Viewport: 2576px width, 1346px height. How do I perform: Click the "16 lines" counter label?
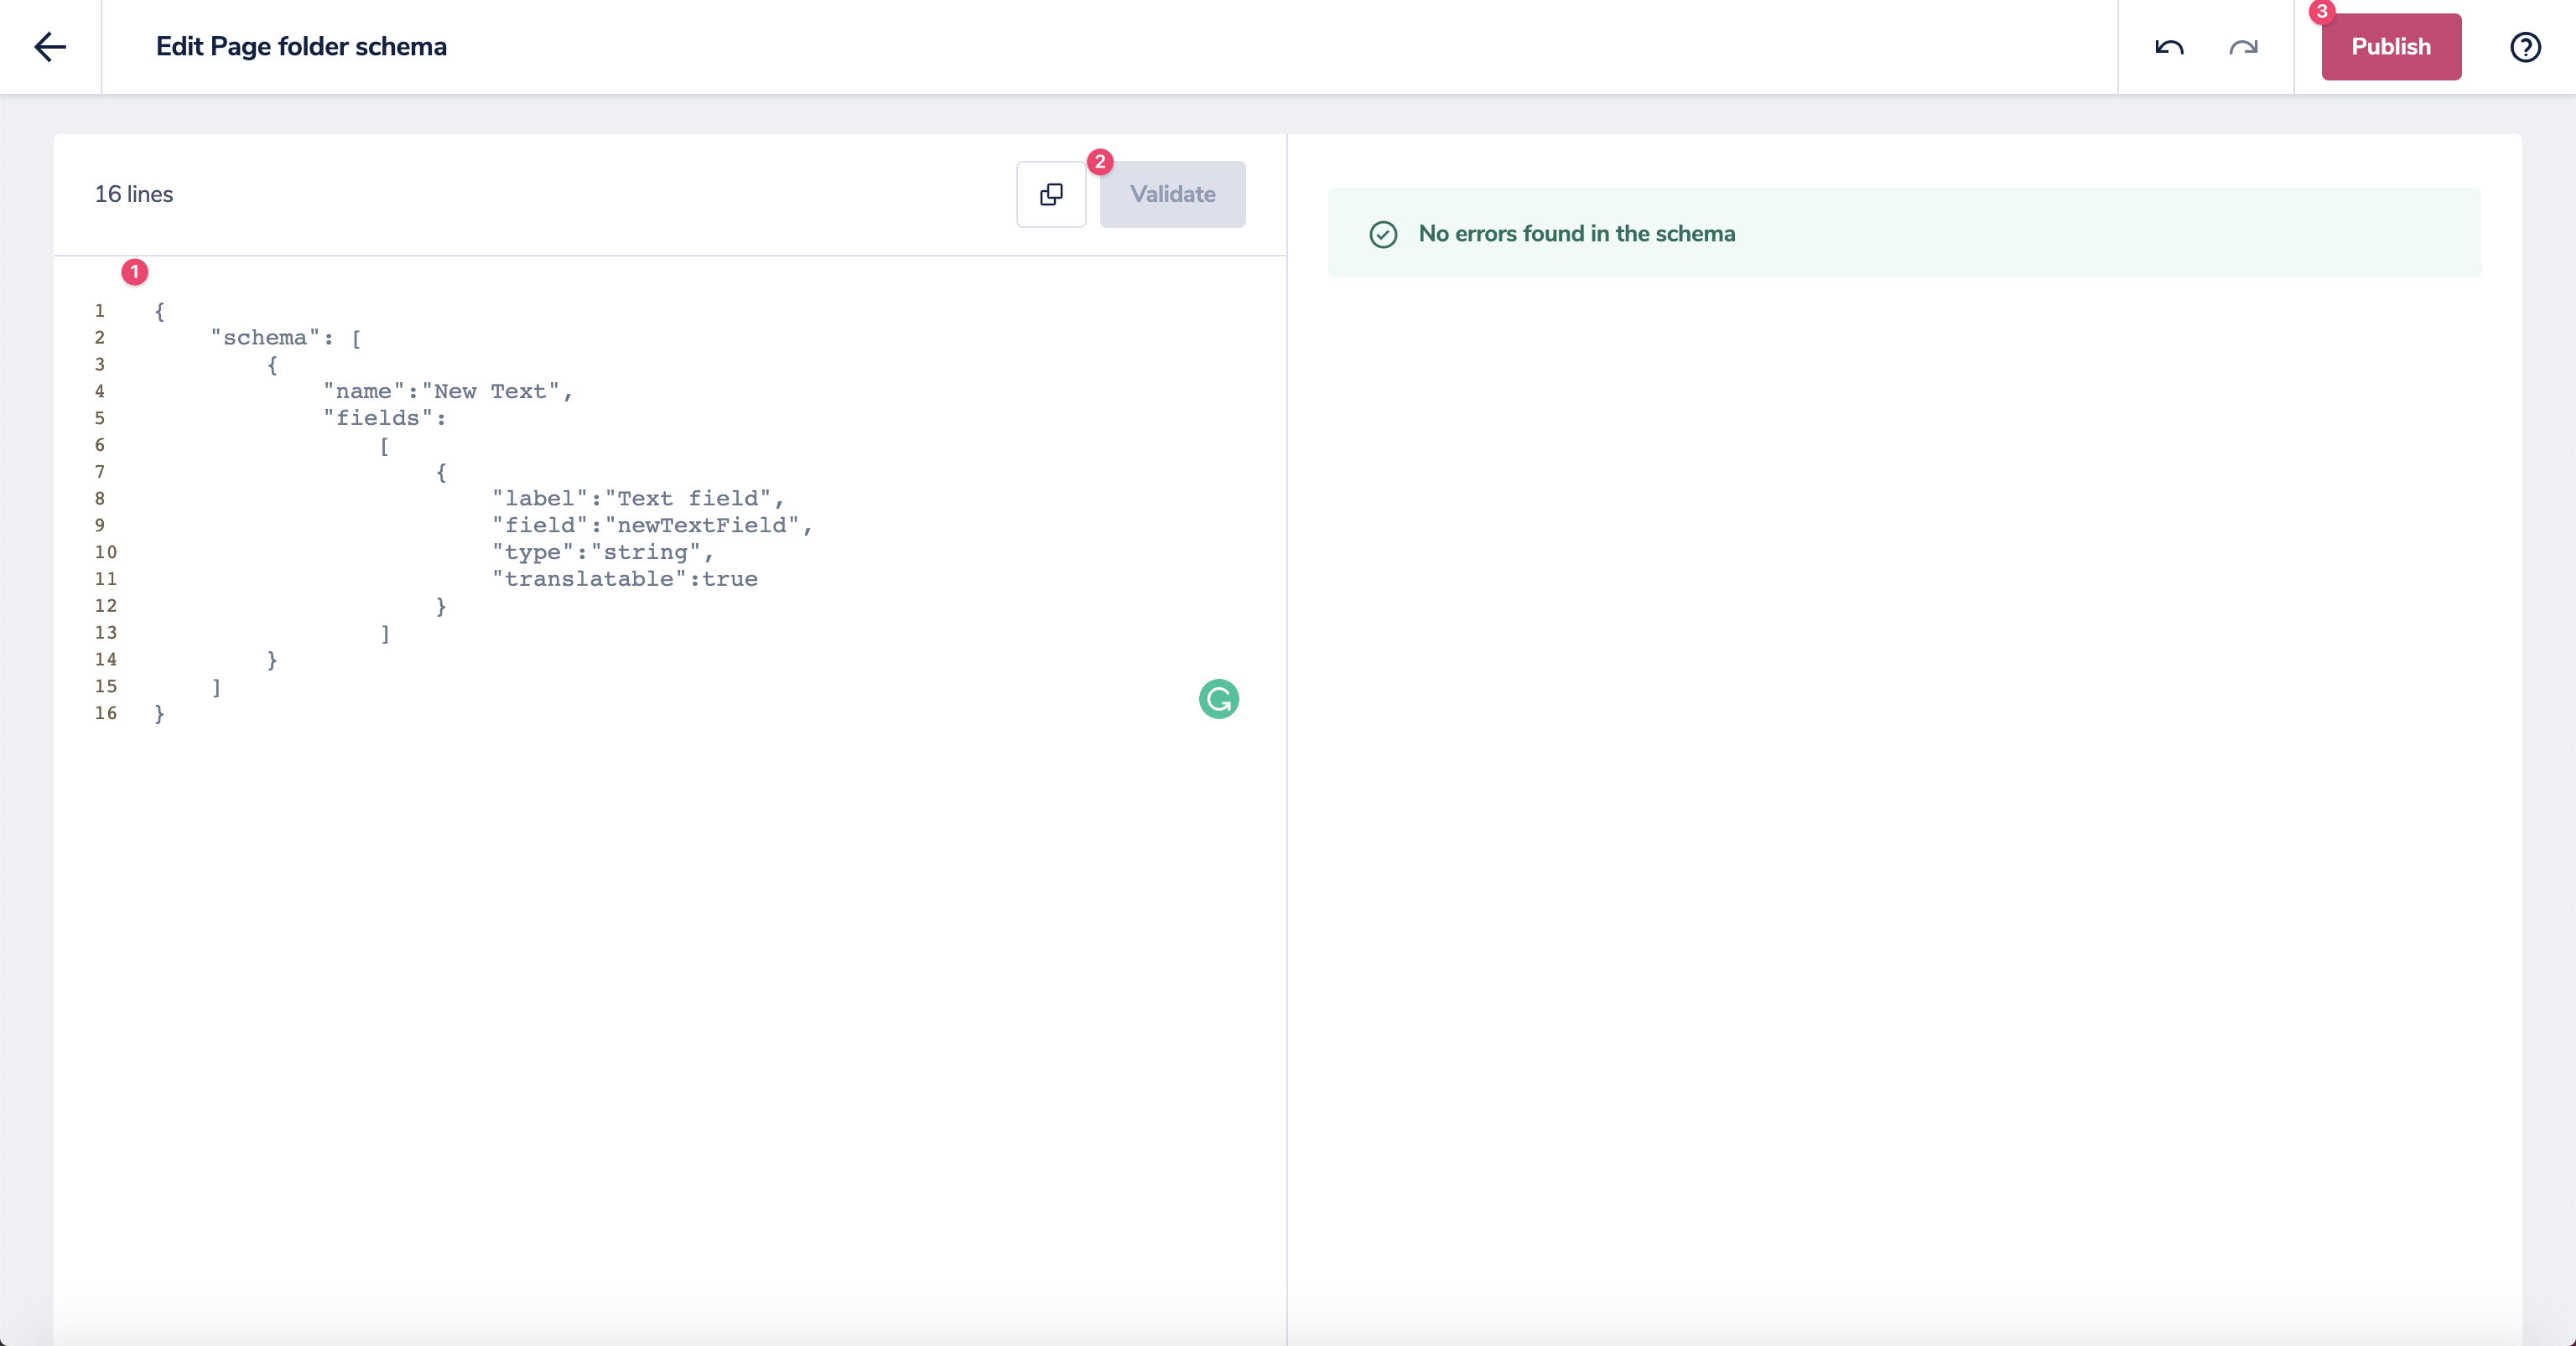[134, 194]
